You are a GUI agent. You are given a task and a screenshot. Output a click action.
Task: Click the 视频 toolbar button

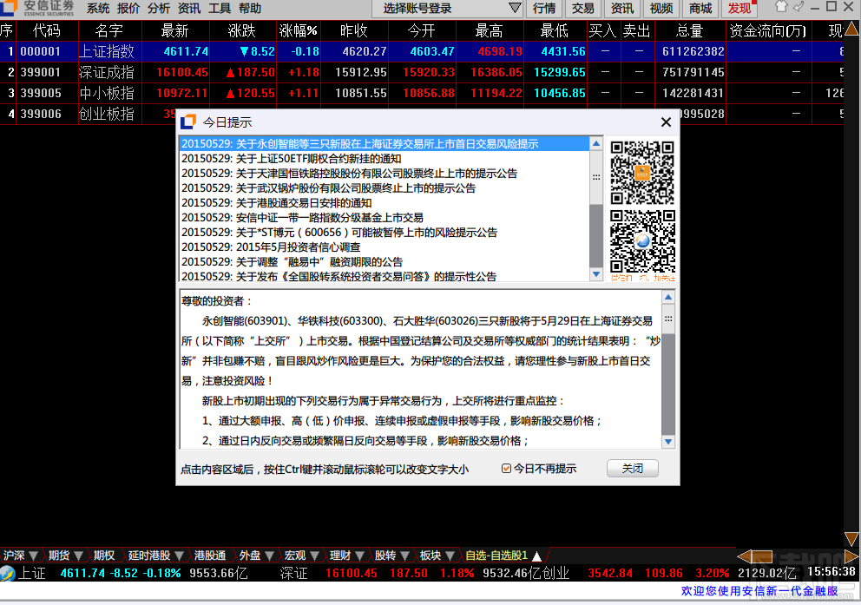click(x=661, y=8)
